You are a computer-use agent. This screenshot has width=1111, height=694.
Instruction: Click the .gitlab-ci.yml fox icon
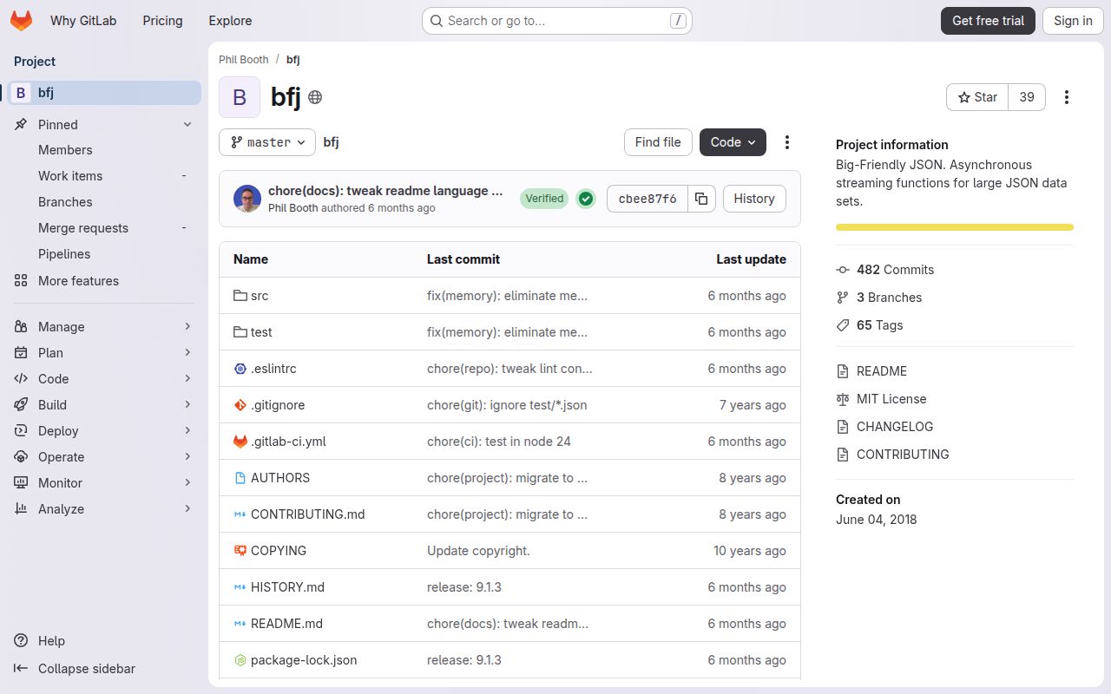click(240, 442)
